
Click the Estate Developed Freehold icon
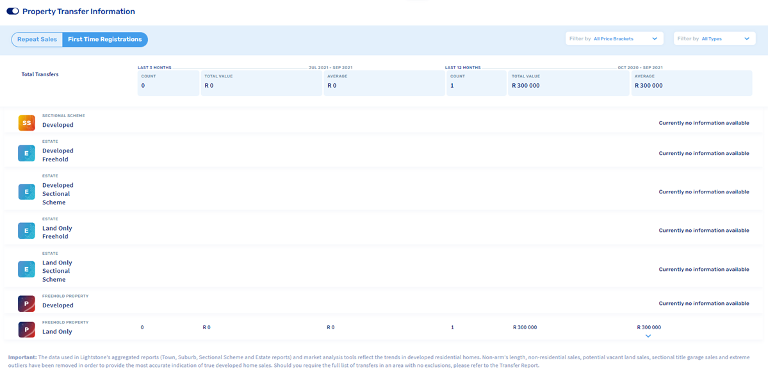26,153
